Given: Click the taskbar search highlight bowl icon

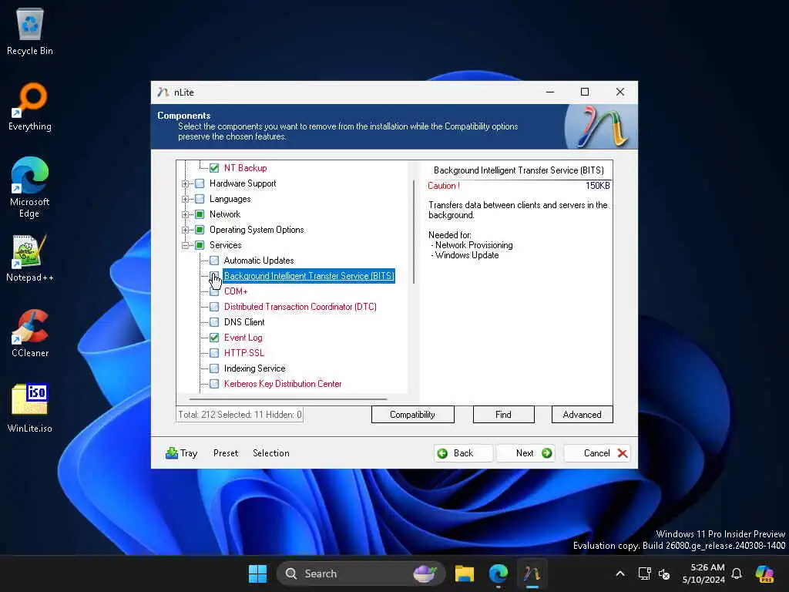Looking at the screenshot, I should tap(425, 573).
